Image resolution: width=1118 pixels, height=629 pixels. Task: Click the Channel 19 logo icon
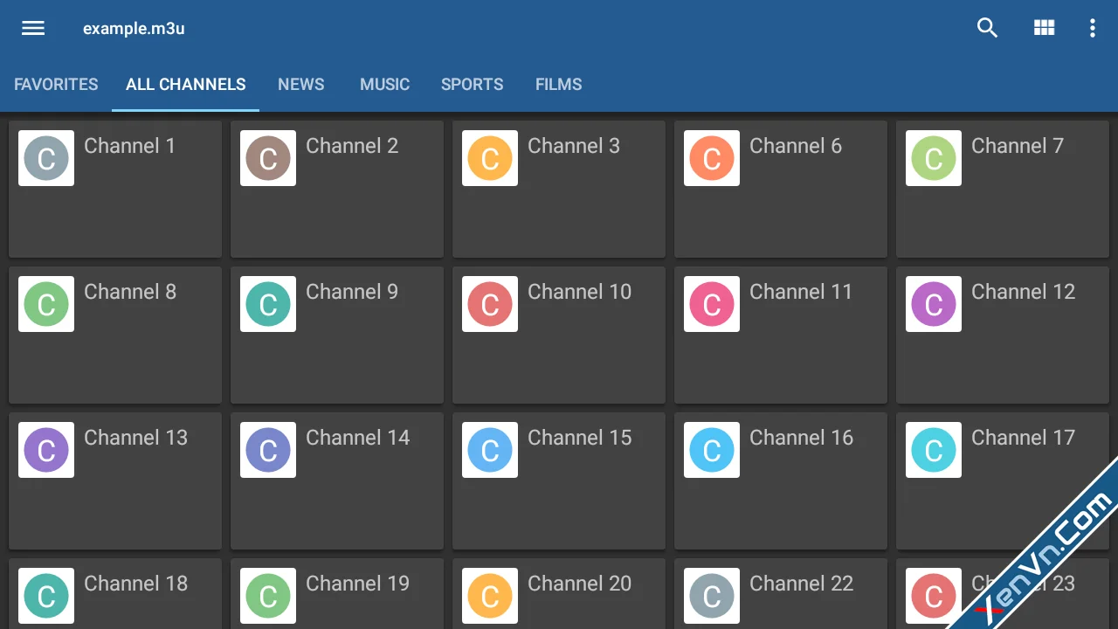[x=268, y=596]
